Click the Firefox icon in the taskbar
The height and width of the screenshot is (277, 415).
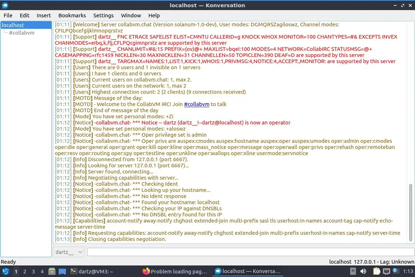click(x=146, y=271)
